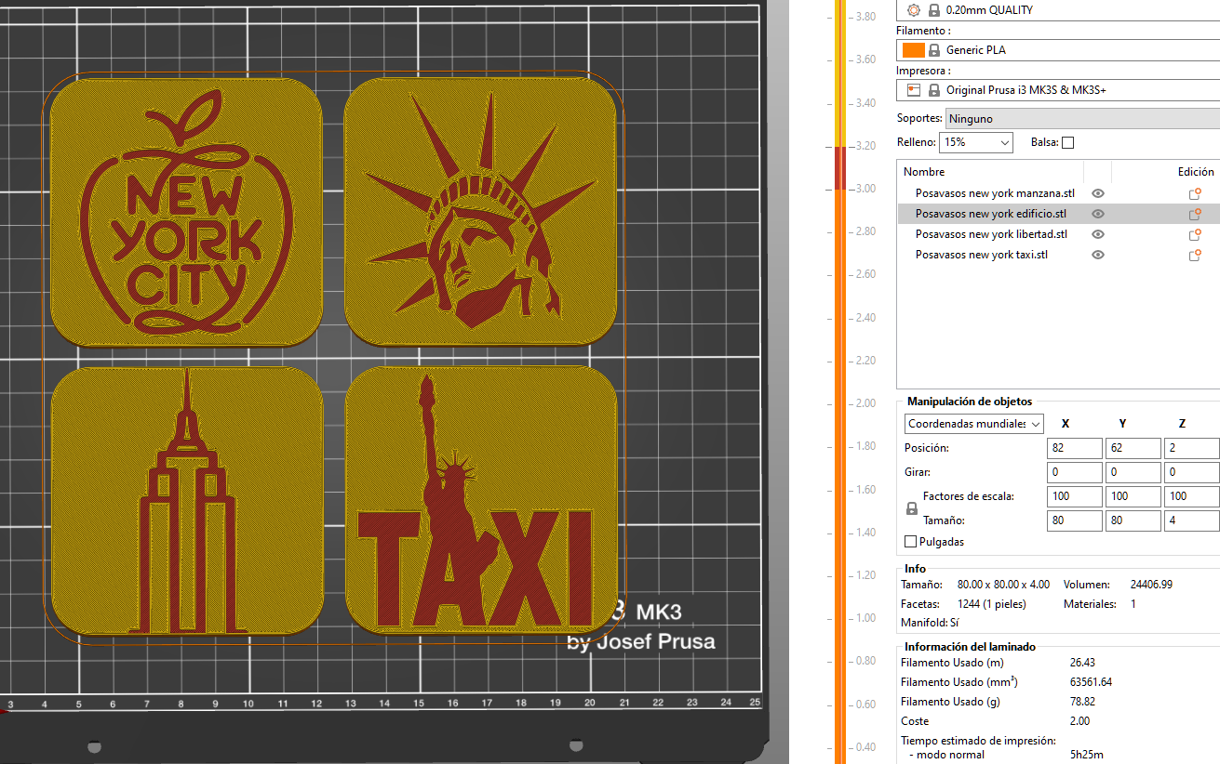This screenshot has height=764, width=1220.
Task: Expand the Relleno 15% dropdown
Action: [976, 143]
